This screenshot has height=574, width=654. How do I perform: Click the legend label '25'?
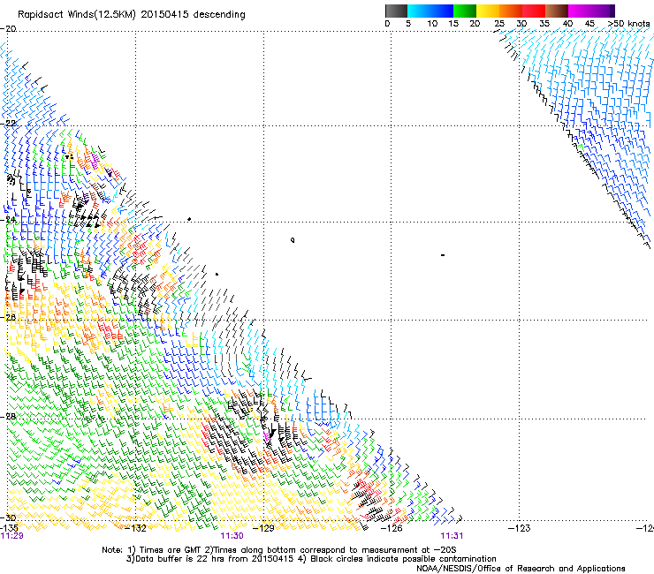click(499, 24)
